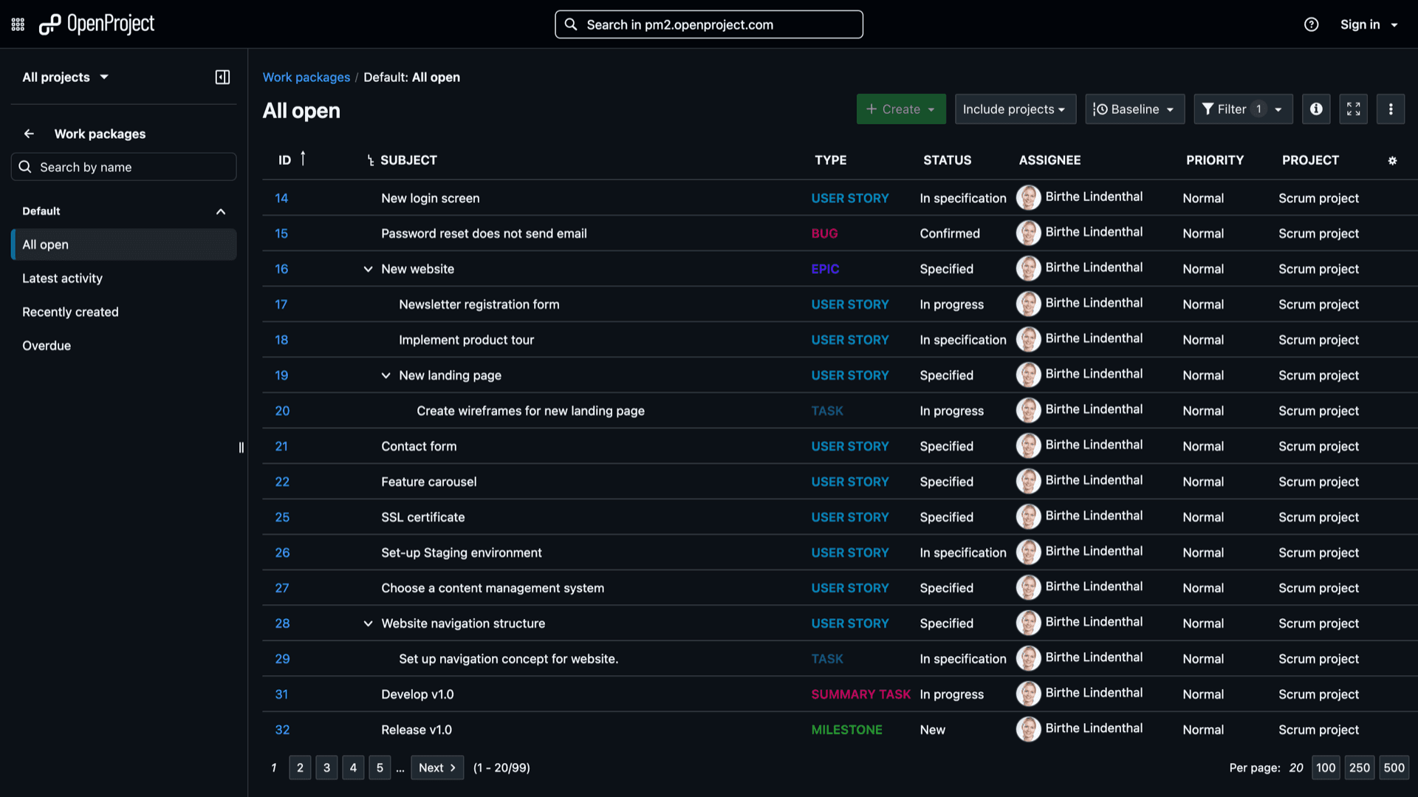Click the BUG type cell
This screenshot has width=1418, height=797.
coord(824,233)
